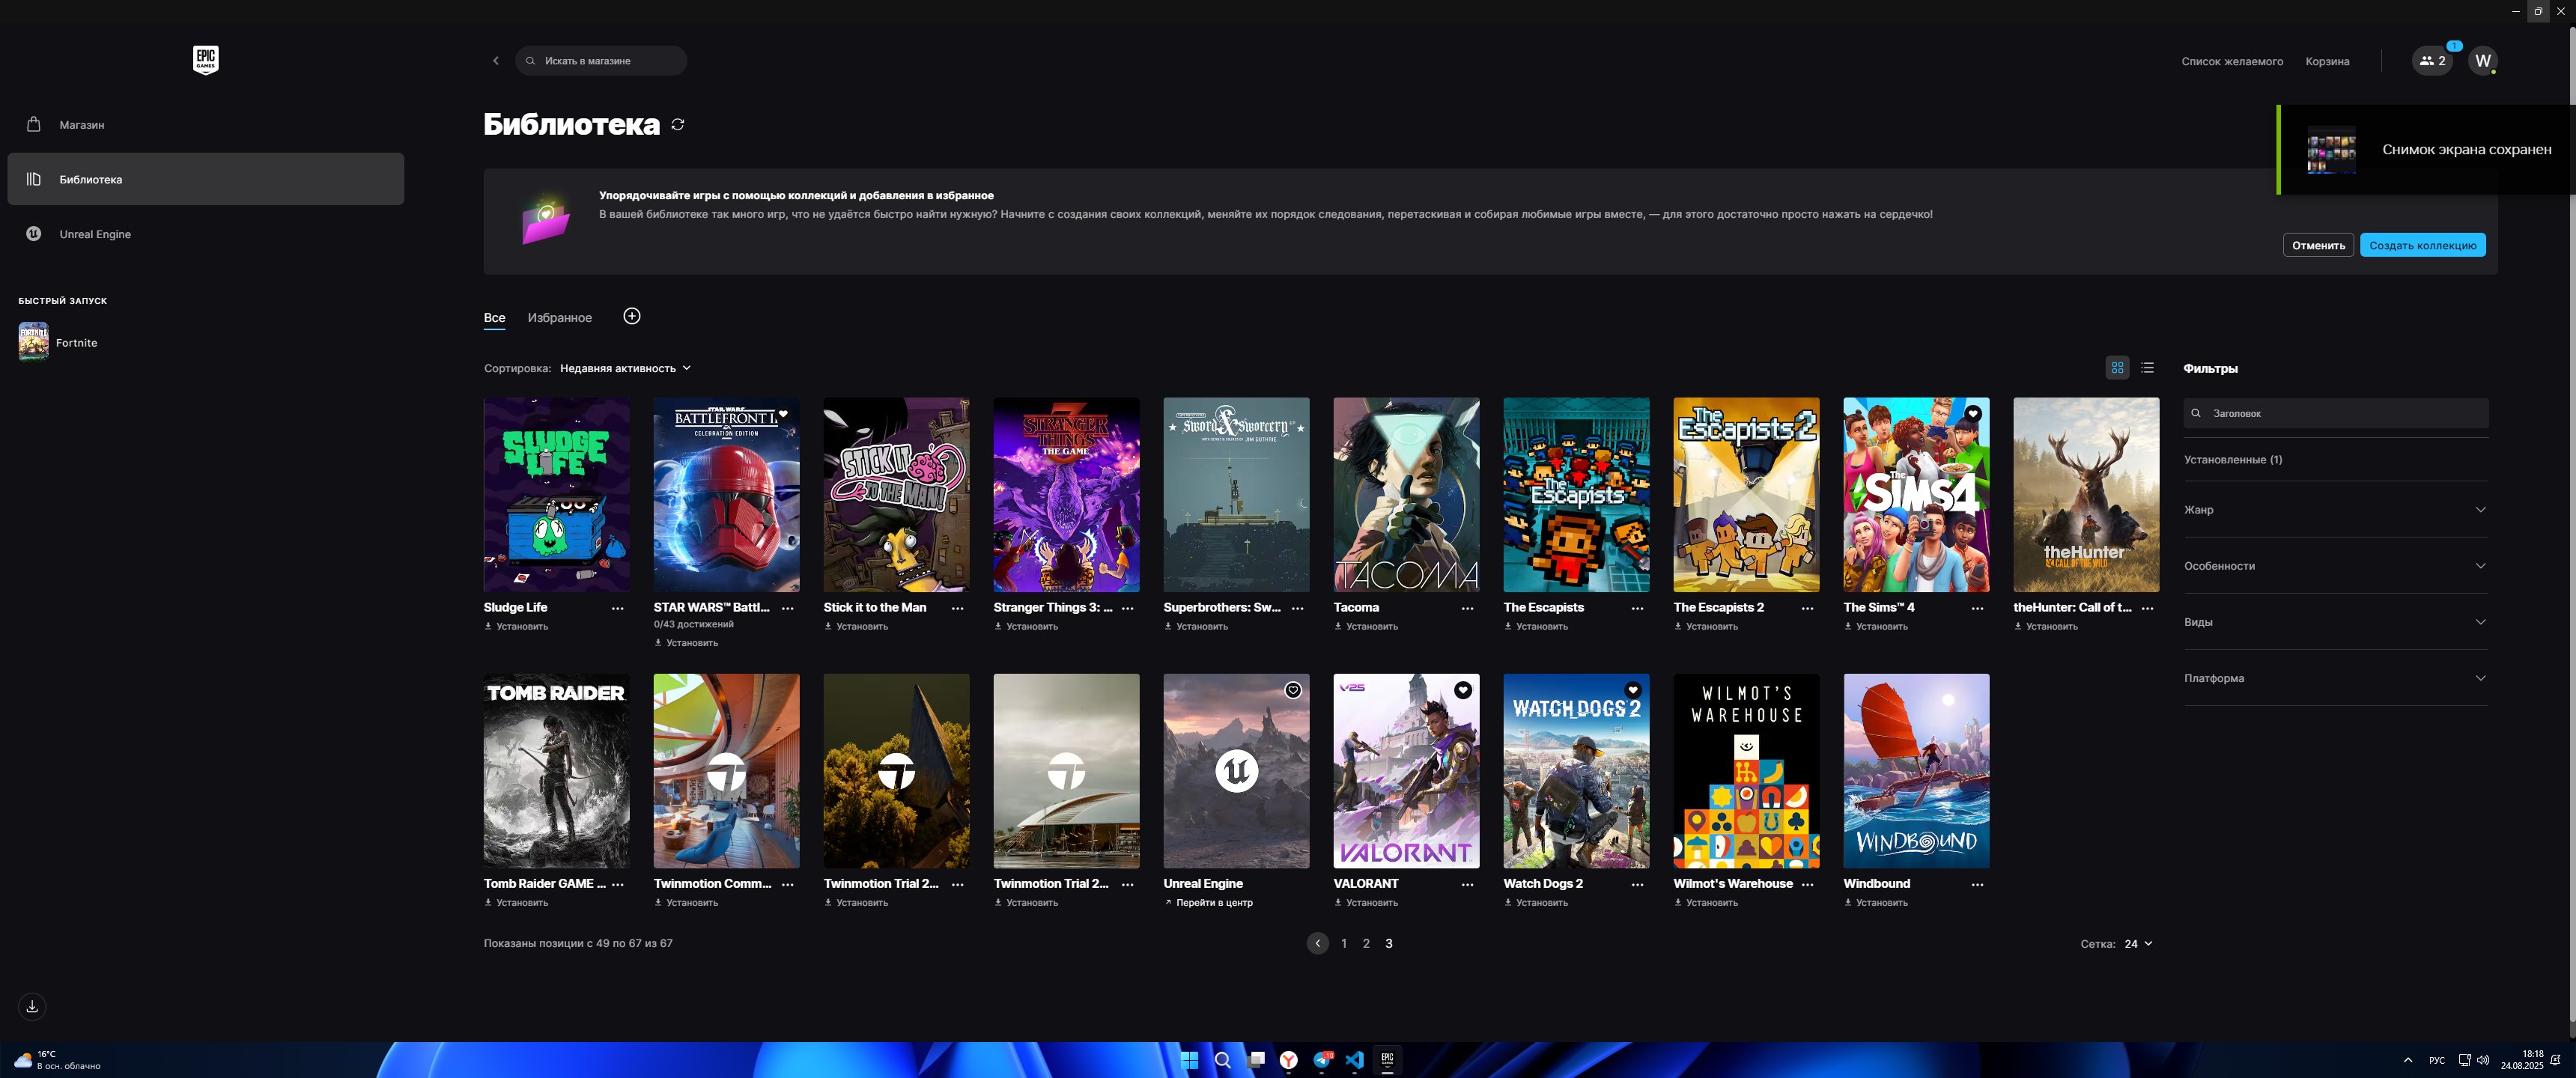2576x1078 pixels.
Task: Switch to grid view layout
Action: [2117, 368]
